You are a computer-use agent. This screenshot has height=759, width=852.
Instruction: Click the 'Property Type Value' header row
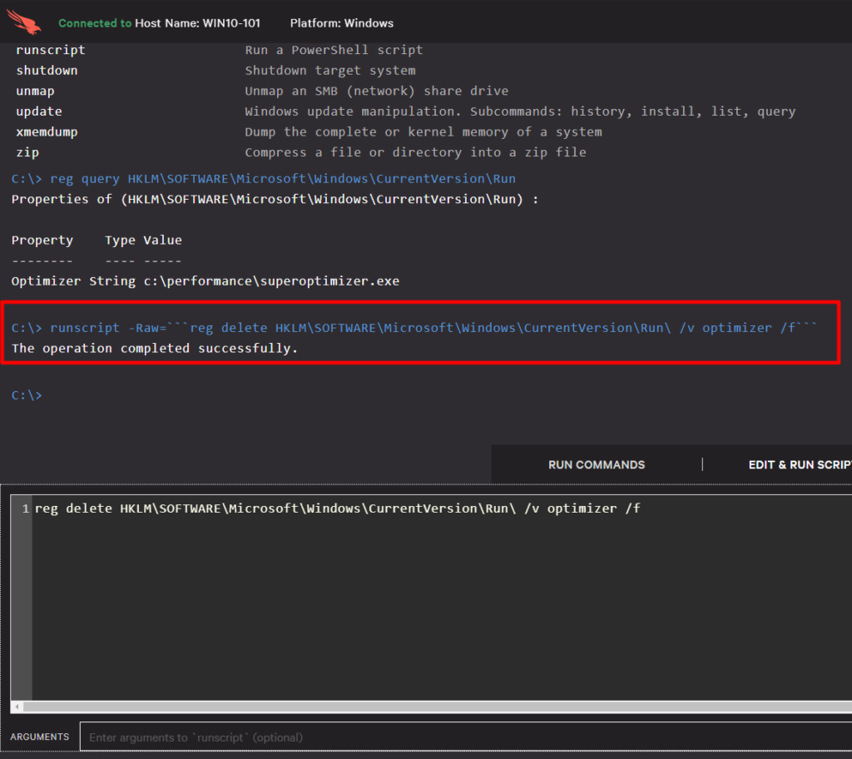tap(97, 241)
